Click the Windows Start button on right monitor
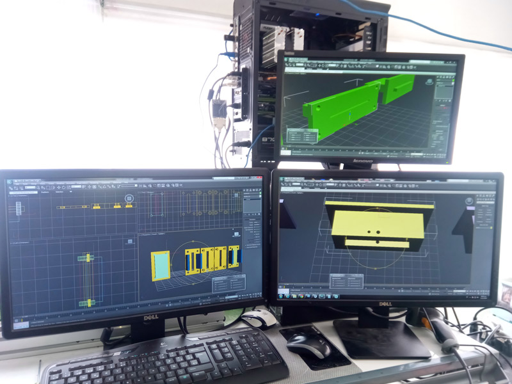The width and height of the screenshot is (512, 384). pos(282,296)
